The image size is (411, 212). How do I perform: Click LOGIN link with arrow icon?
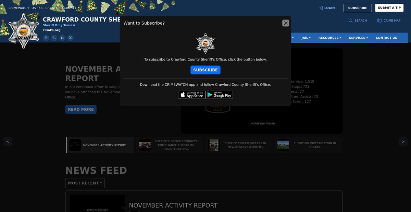point(327,8)
